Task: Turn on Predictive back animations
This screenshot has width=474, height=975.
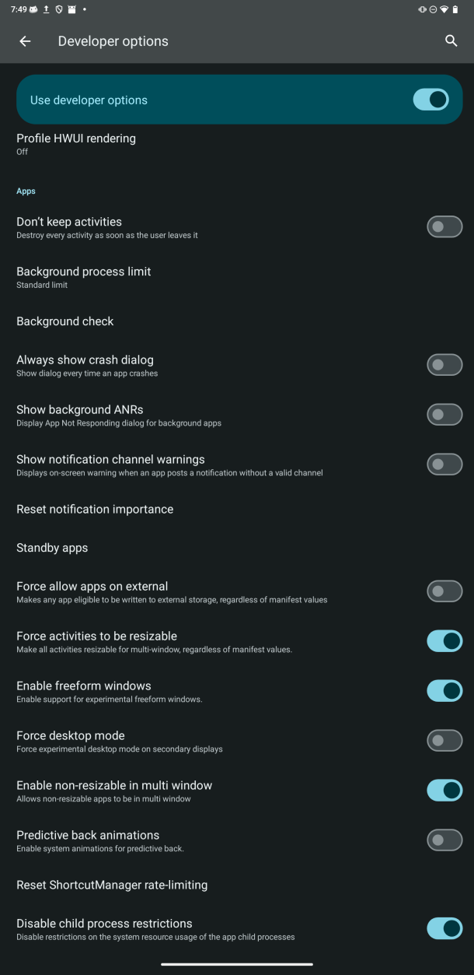Action: click(444, 840)
